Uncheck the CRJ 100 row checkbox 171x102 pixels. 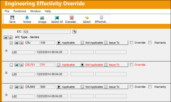click(11, 43)
